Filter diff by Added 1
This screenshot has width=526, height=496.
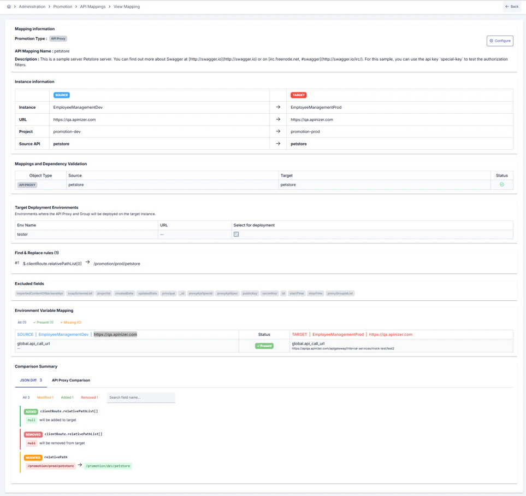[67, 398]
